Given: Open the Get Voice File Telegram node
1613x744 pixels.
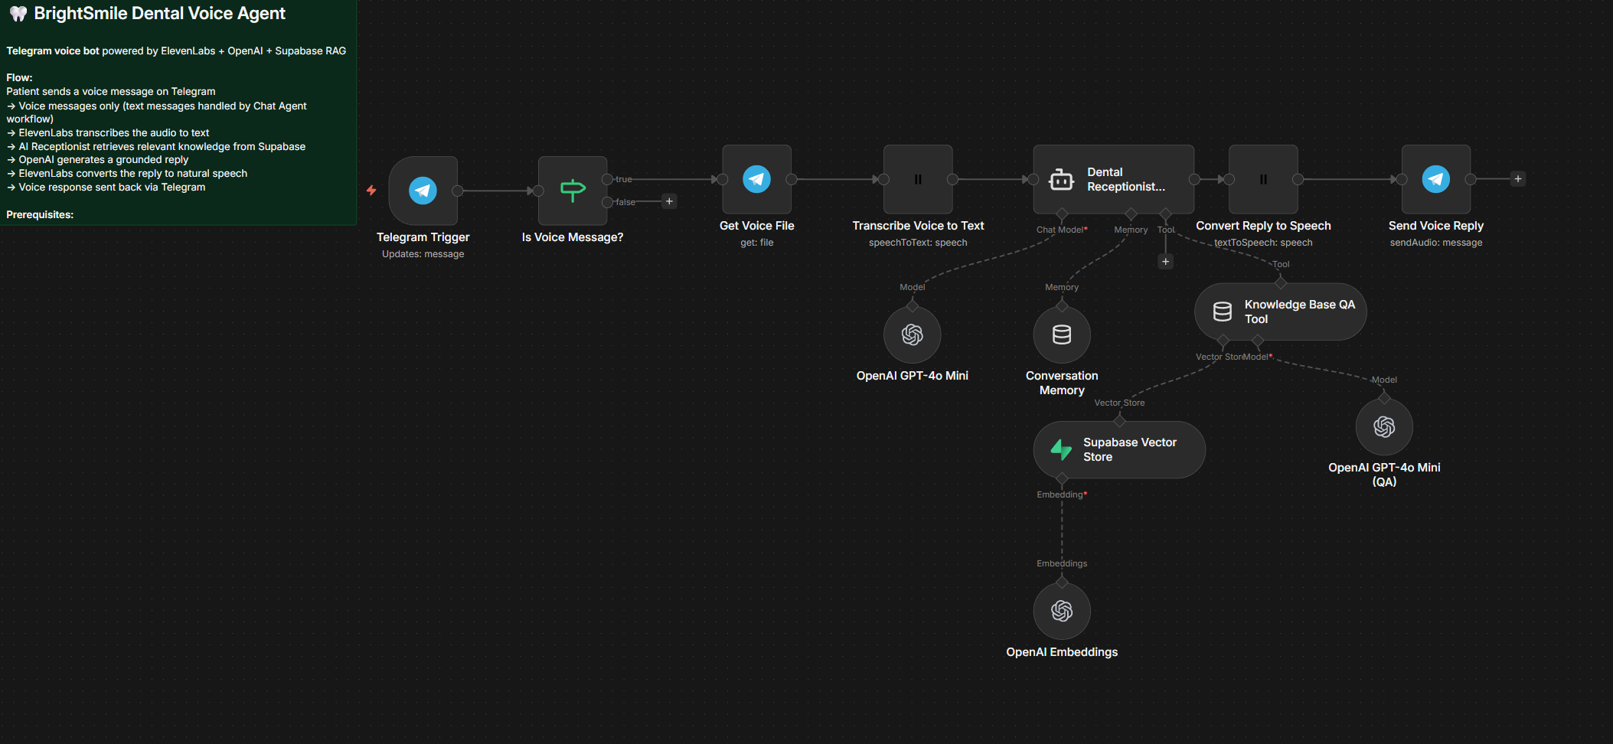Looking at the screenshot, I should 756,179.
